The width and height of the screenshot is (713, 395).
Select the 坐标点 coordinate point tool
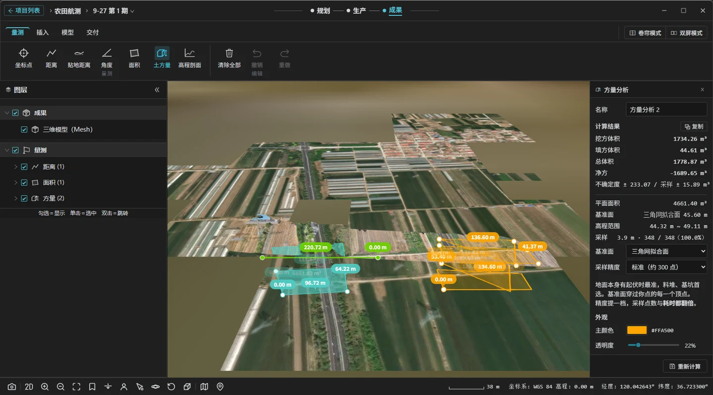tap(24, 58)
